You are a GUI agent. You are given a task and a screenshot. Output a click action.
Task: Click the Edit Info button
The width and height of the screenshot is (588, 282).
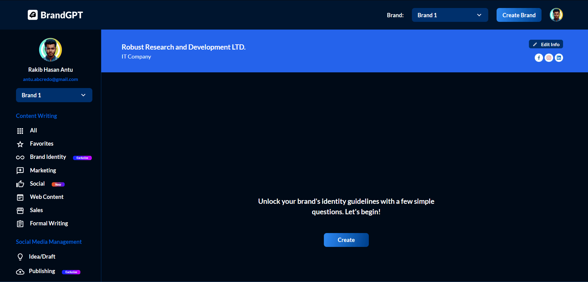[546, 44]
